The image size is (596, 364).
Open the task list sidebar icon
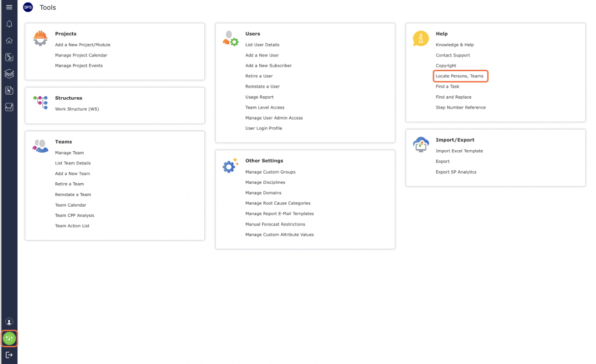9,57
